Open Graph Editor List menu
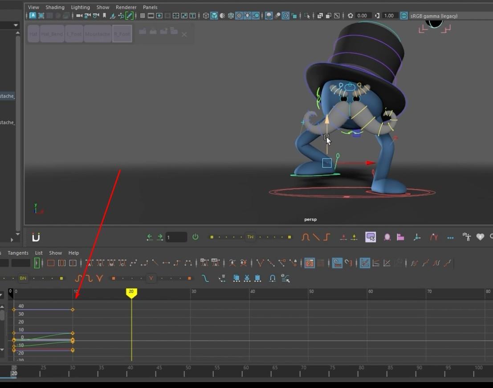493x388 pixels. pyautogui.click(x=39, y=253)
